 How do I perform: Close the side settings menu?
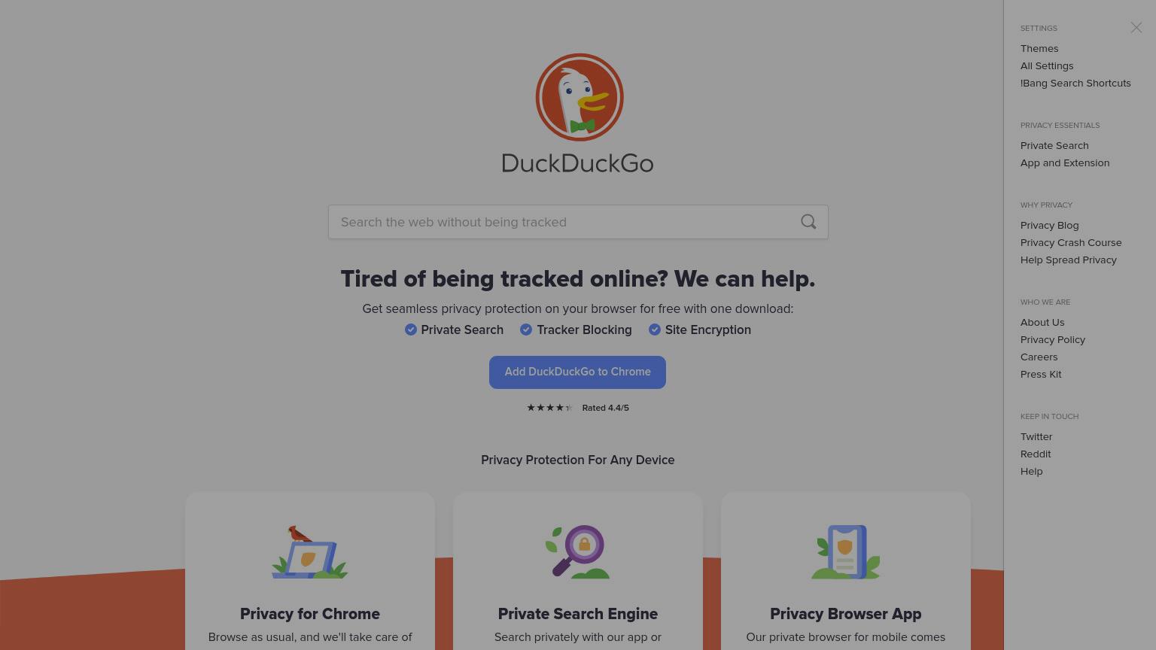pyautogui.click(x=1136, y=28)
